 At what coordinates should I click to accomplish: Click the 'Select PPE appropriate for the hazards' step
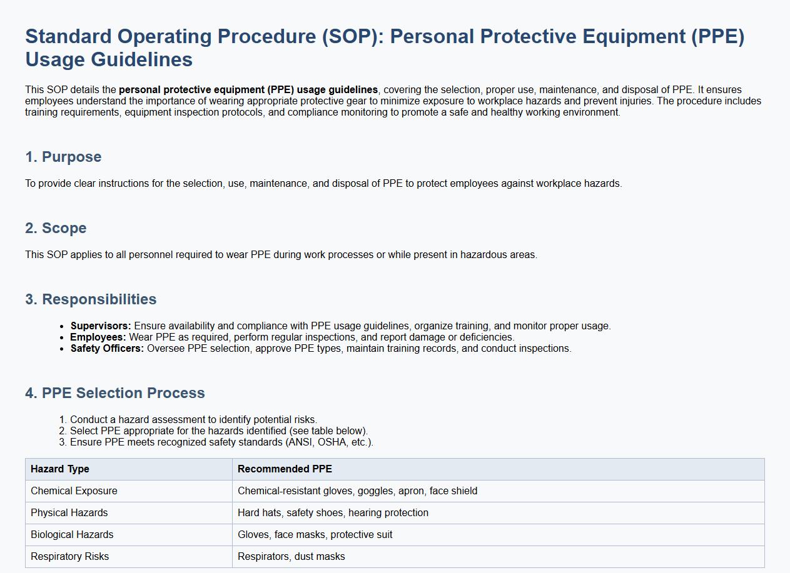(x=219, y=431)
